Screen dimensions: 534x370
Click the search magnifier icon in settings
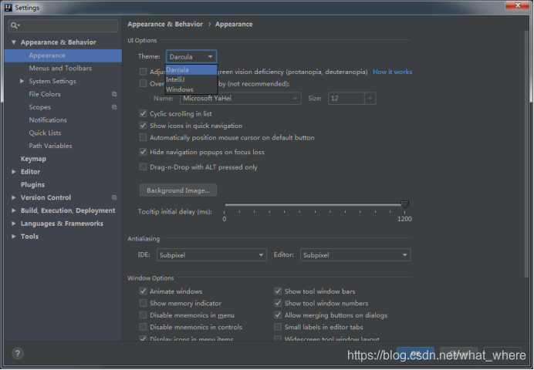[x=15, y=25]
